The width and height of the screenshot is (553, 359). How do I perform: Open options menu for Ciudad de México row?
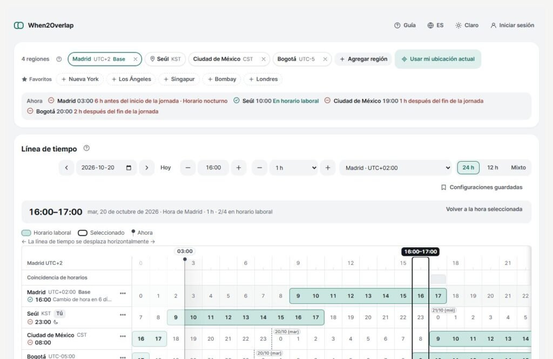tap(123, 336)
